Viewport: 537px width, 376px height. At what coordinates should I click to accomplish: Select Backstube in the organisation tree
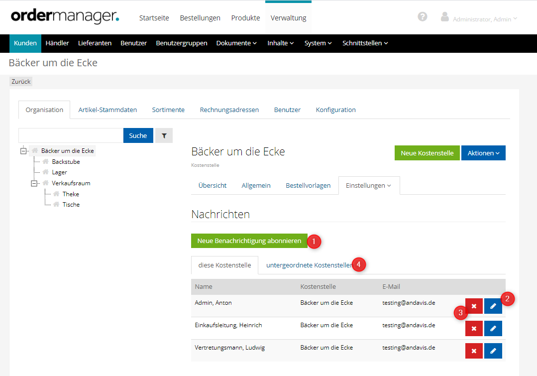tap(66, 162)
